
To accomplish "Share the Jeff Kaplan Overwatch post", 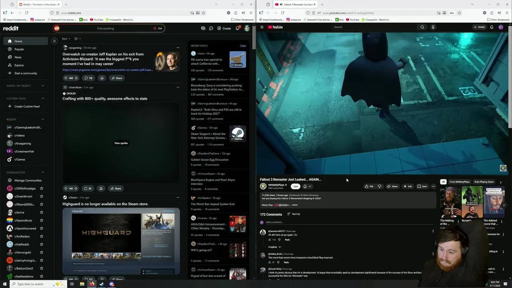I will tap(117, 78).
